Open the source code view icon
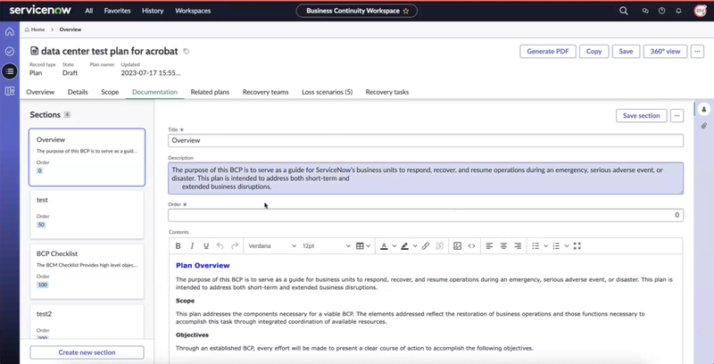Viewport: 714px width, 364px height. 472,245
